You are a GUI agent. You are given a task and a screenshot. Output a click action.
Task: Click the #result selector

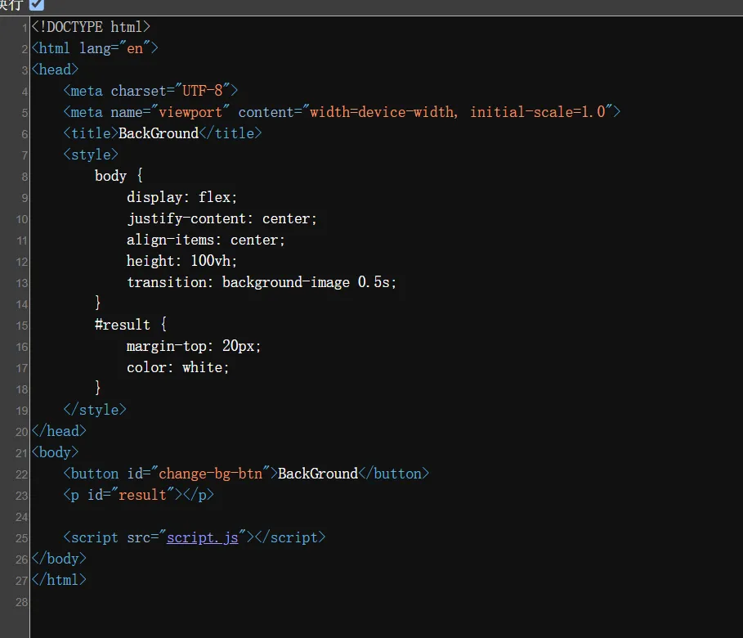click(x=123, y=325)
